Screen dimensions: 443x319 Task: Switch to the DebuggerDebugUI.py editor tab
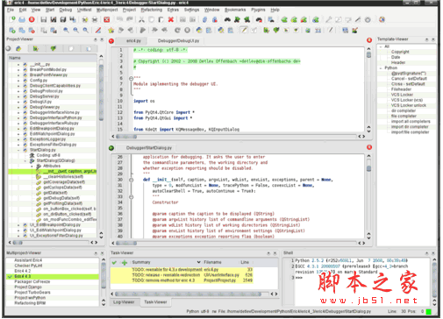coord(178,41)
